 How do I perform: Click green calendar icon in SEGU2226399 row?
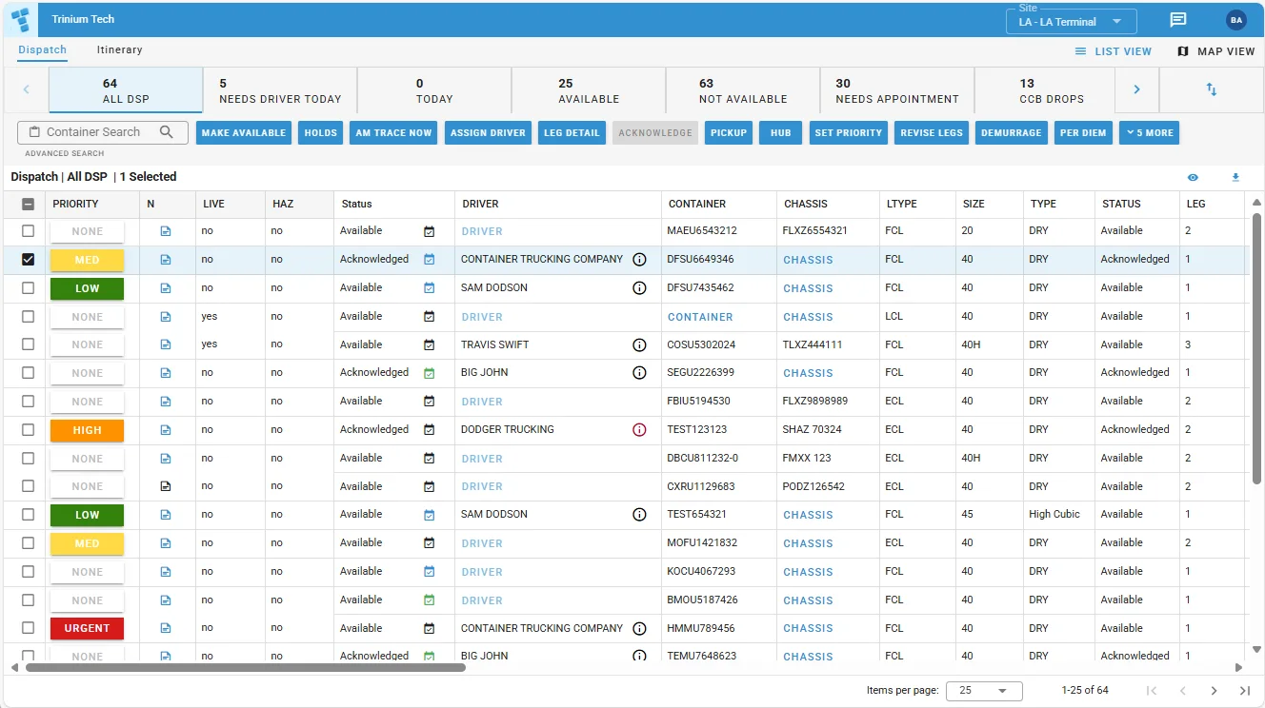tap(429, 373)
